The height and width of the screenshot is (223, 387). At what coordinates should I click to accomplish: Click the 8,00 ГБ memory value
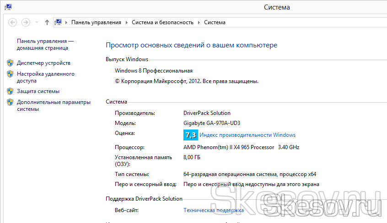pyautogui.click(x=192, y=157)
